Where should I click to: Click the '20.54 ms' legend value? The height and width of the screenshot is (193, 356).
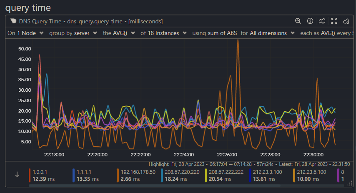click(x=220, y=179)
